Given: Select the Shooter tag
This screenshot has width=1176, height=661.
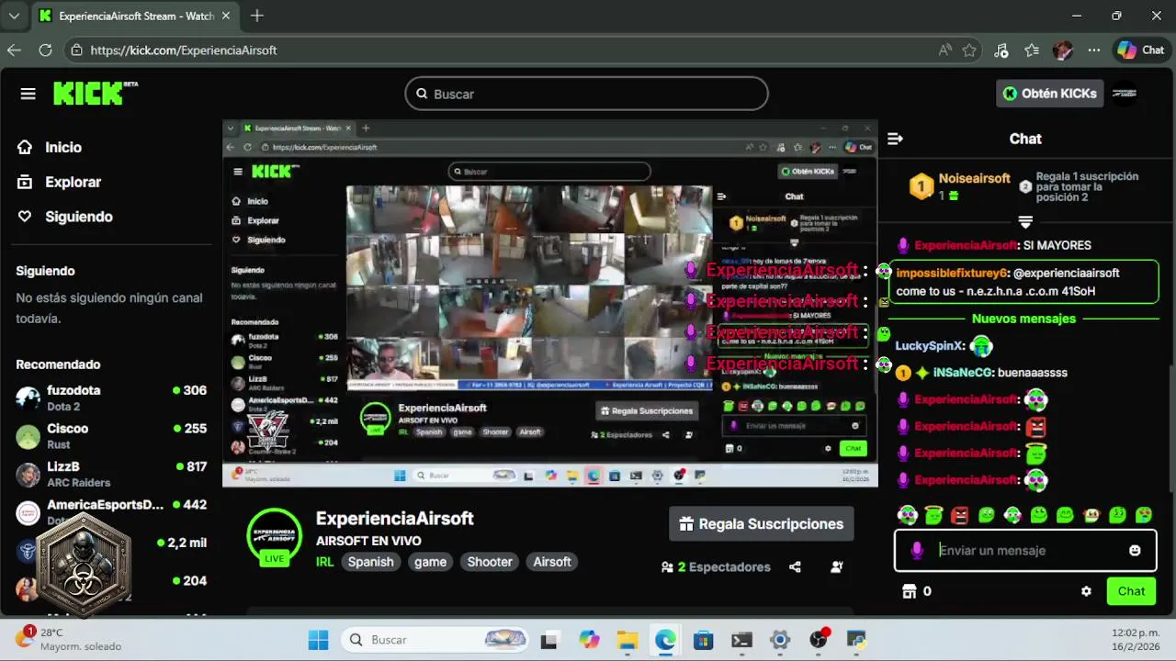Looking at the screenshot, I should (490, 562).
